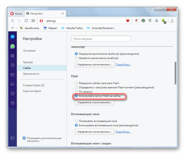
Task: Open the Unsorted Bookmarks folder
Action: 101,28
